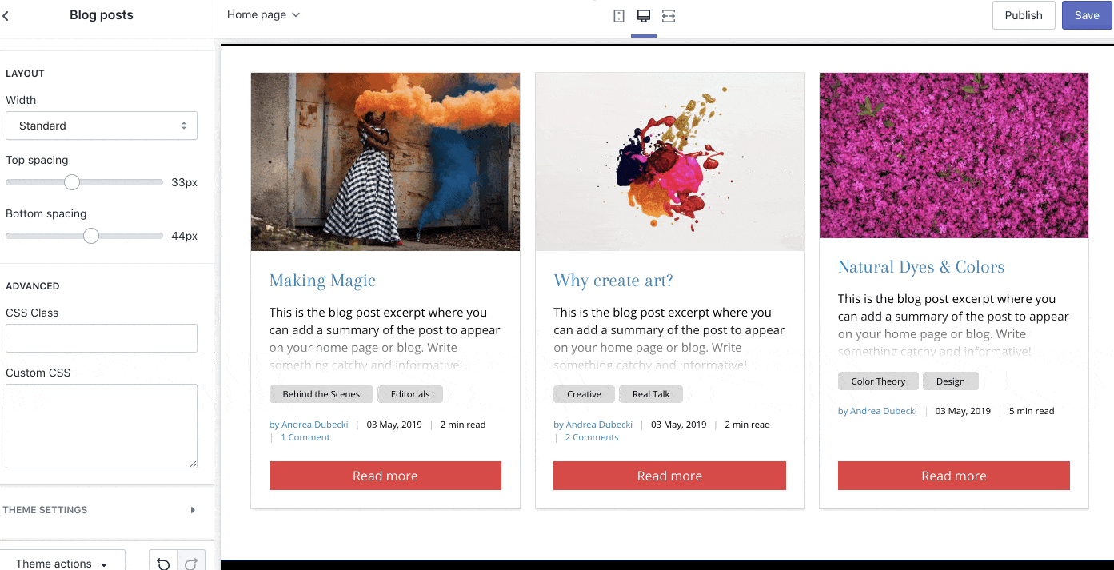The height and width of the screenshot is (570, 1114).
Task: Select the Color Theory tag
Action: [878, 381]
